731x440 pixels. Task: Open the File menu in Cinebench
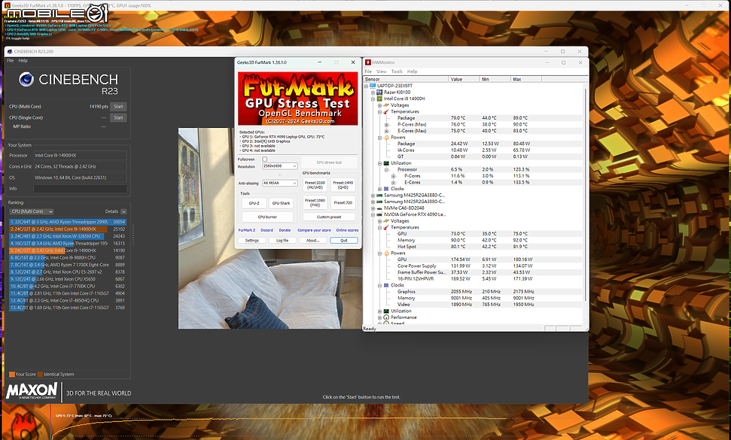point(11,60)
